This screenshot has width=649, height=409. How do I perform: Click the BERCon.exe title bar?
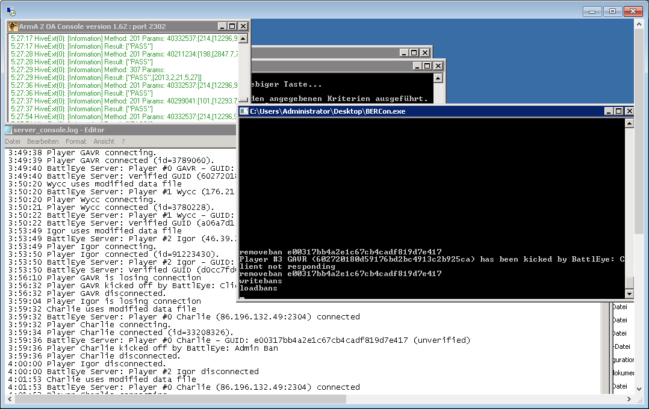[421, 111]
